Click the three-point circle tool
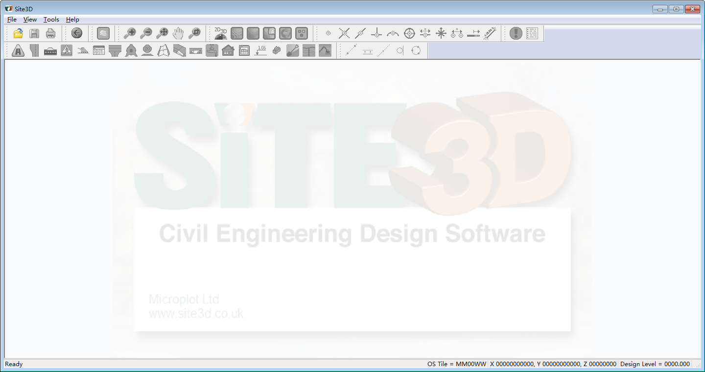The height and width of the screenshot is (372, 705). point(416,50)
